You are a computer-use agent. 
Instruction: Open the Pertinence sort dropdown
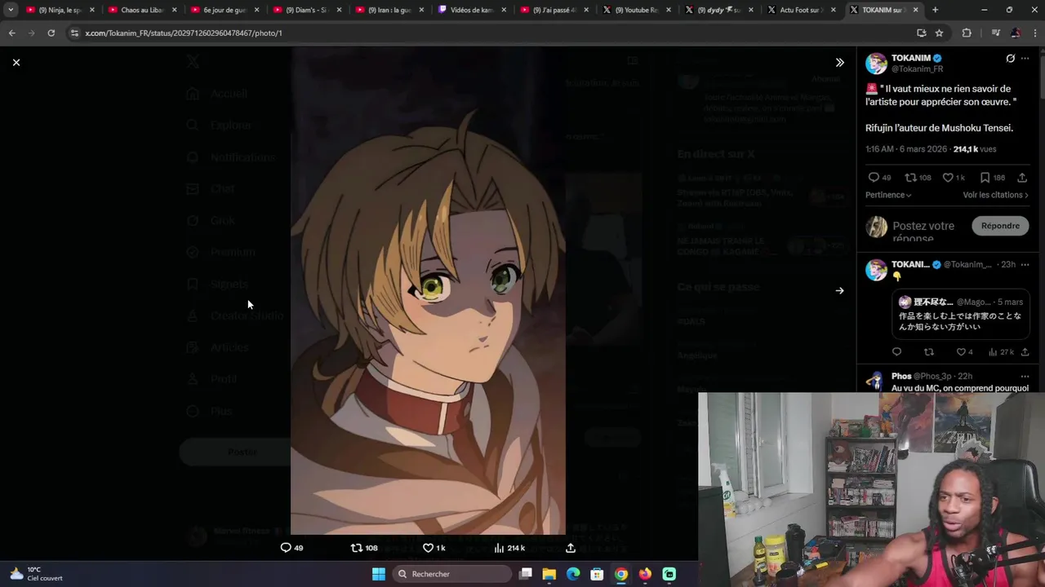click(888, 195)
